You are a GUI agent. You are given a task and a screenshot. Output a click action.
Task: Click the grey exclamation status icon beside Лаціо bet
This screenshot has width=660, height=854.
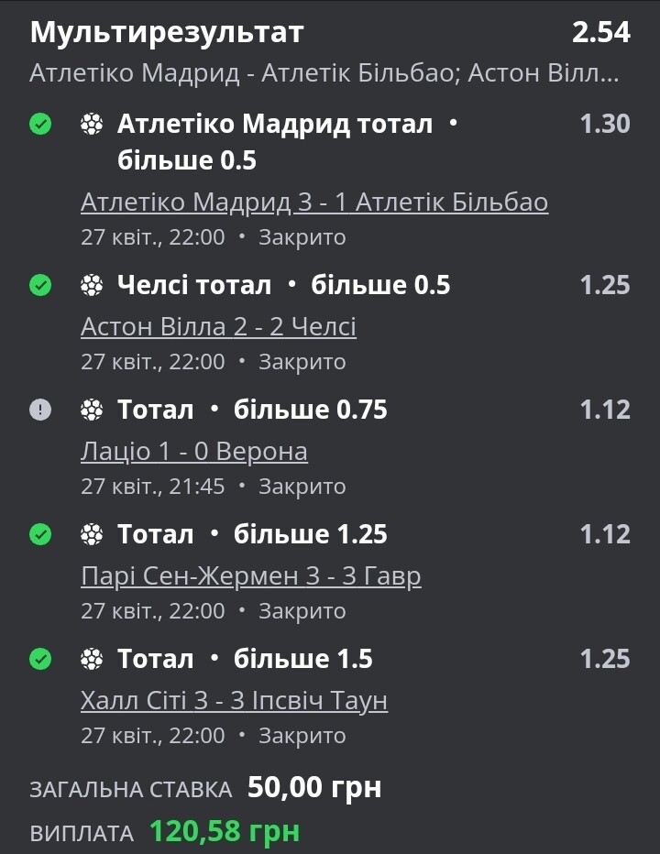coord(40,410)
